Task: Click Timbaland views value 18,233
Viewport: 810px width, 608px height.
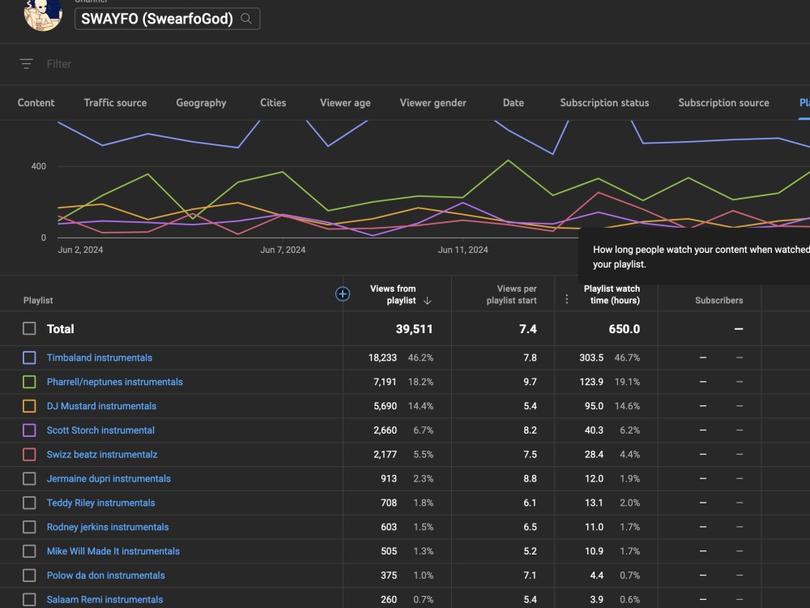Action: point(382,358)
